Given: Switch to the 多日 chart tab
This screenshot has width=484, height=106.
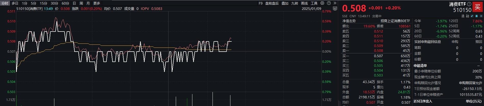Looking at the screenshot, I should tap(15, 3).
